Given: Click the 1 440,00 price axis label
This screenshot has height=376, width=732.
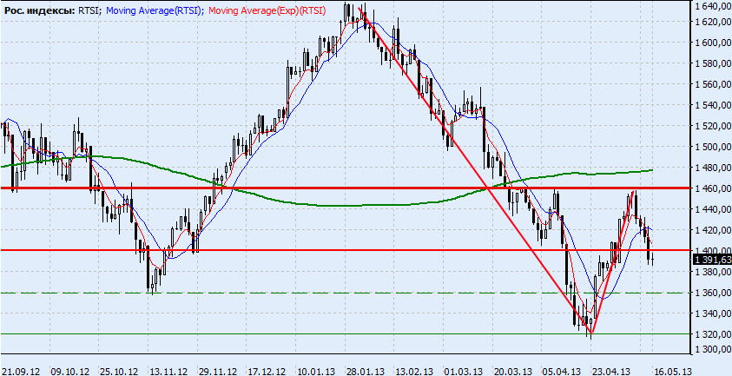Looking at the screenshot, I should click(713, 209).
